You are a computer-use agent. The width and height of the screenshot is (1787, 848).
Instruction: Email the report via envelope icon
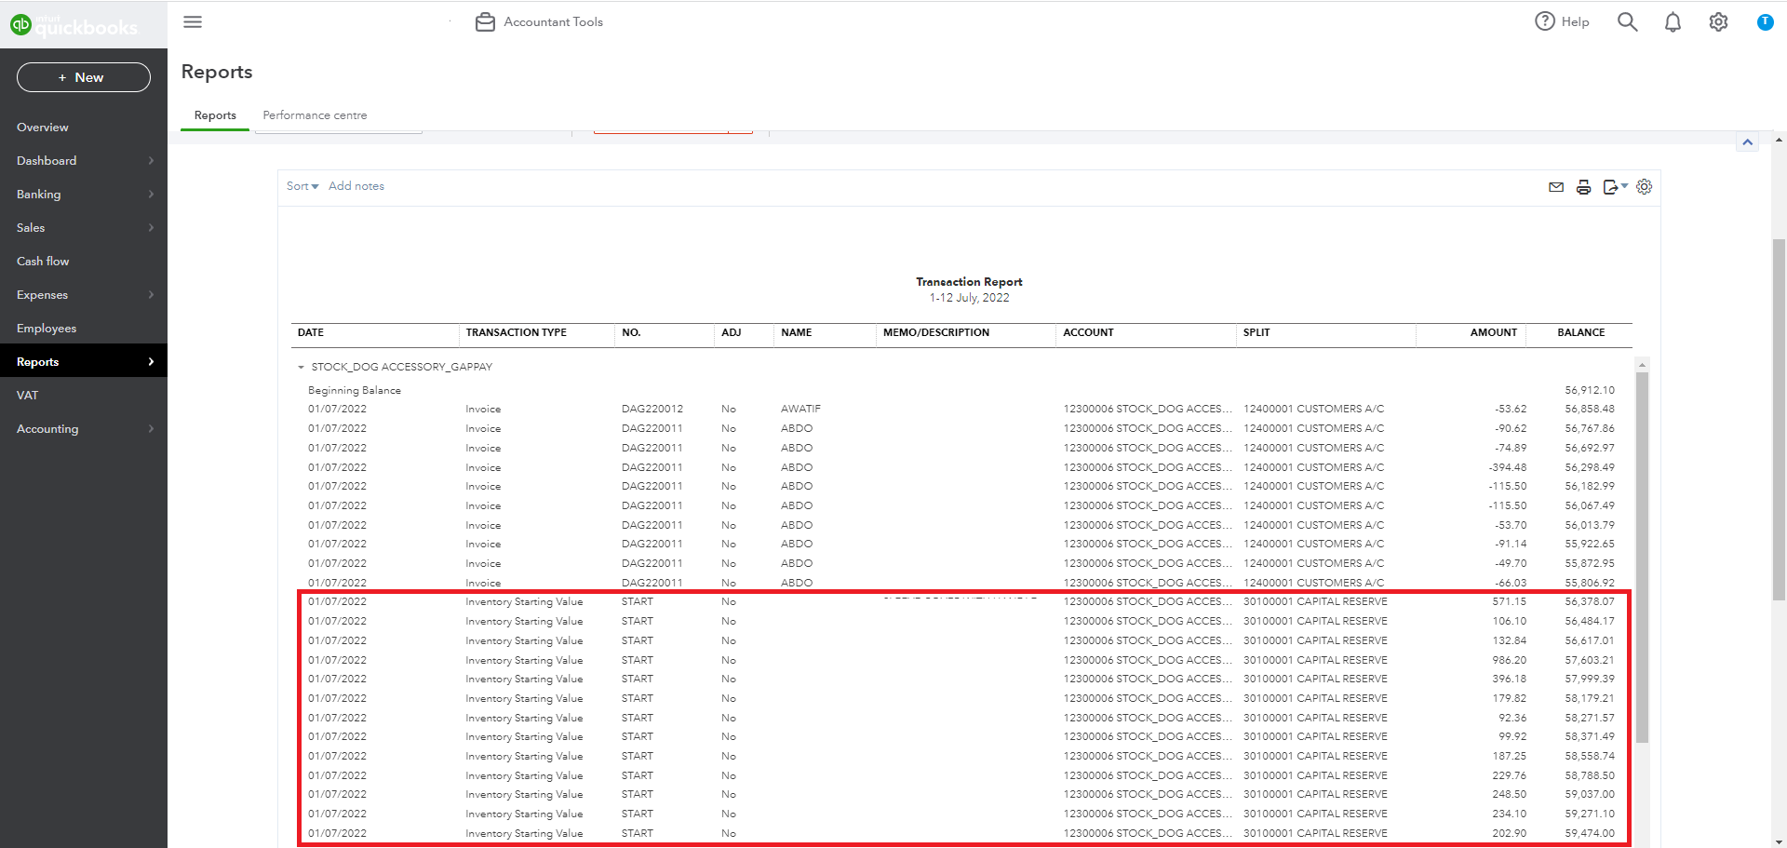(1555, 186)
